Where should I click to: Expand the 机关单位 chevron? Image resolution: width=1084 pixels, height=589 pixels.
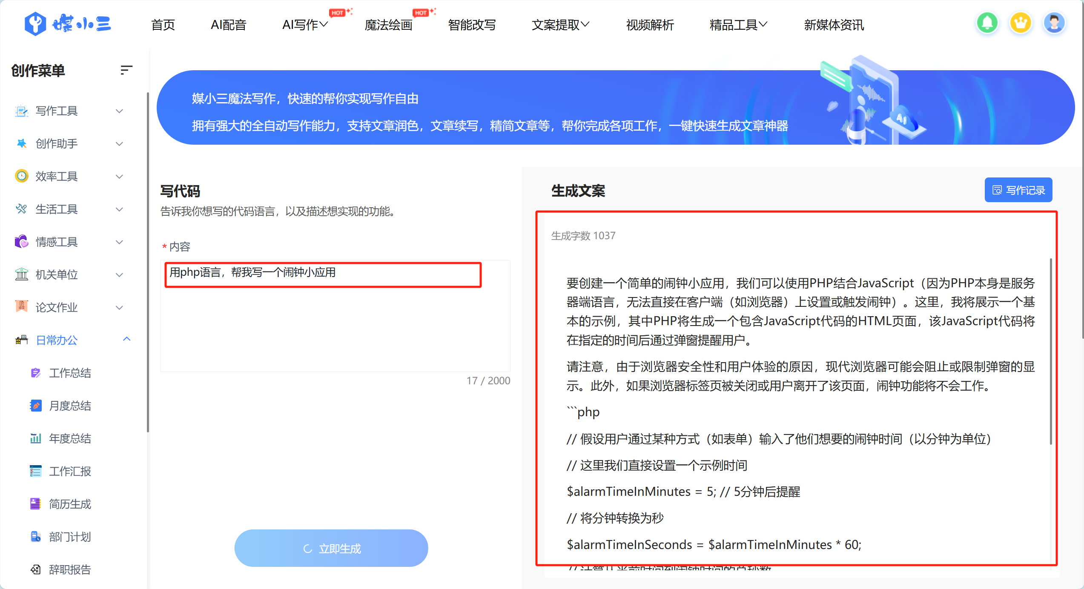120,275
